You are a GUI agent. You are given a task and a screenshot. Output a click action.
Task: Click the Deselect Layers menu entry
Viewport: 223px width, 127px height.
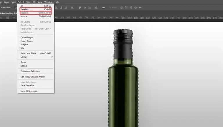tap(35, 25)
